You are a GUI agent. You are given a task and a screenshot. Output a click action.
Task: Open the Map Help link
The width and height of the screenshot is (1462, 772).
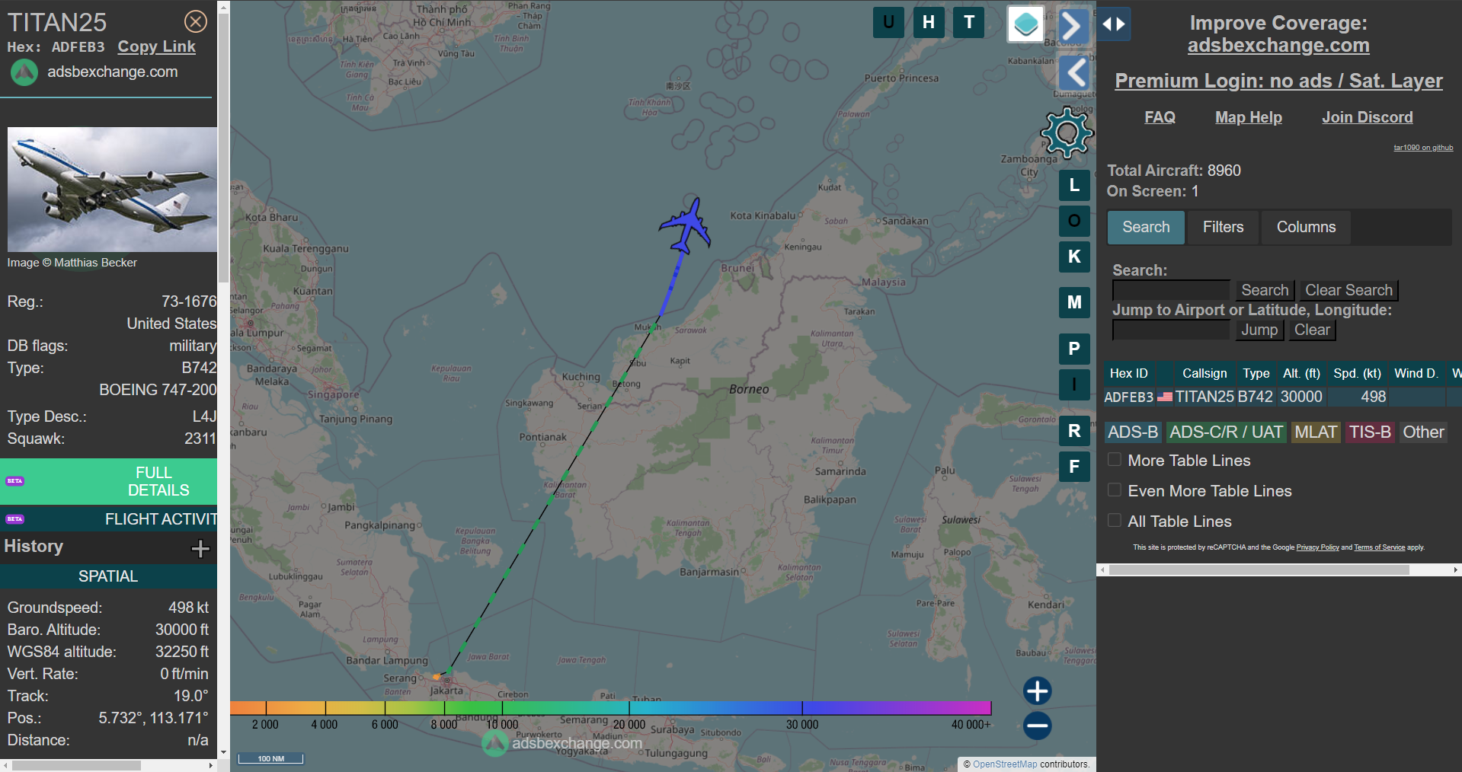[x=1248, y=117]
